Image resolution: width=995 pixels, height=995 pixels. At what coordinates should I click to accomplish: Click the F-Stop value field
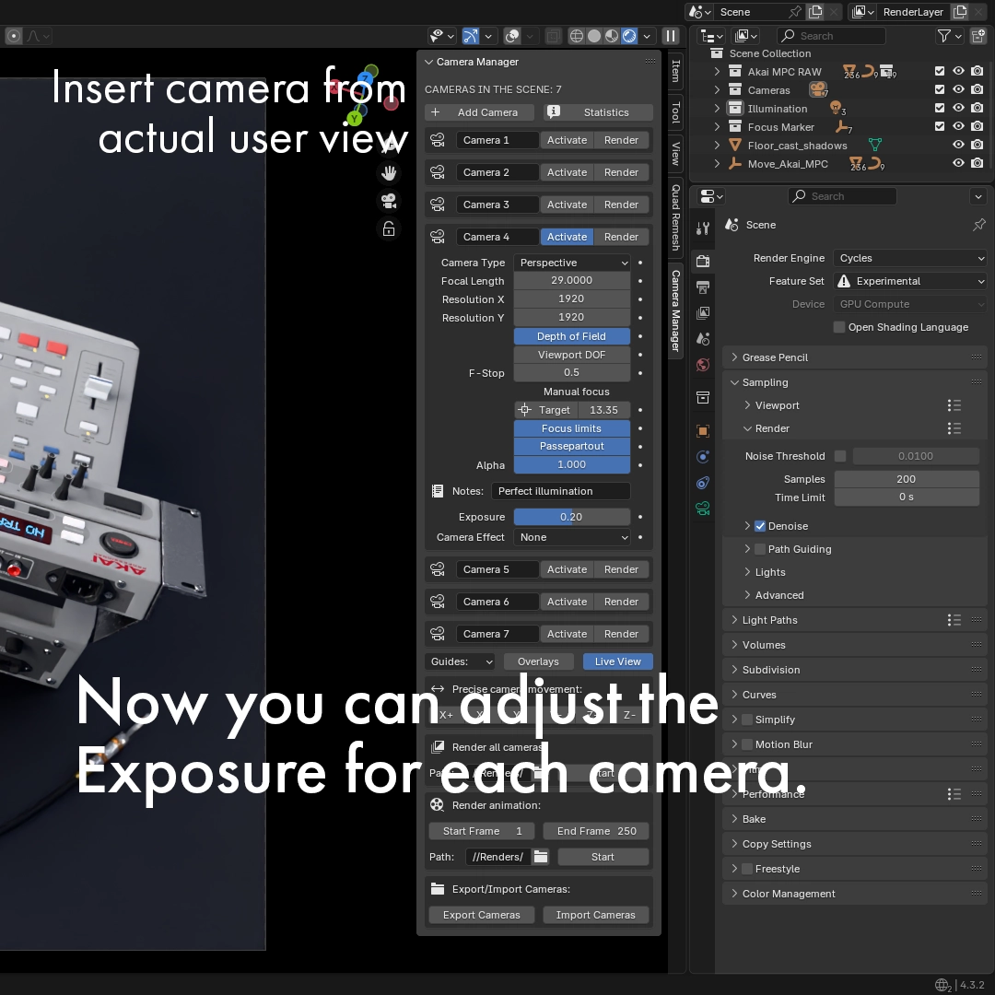[x=572, y=372]
